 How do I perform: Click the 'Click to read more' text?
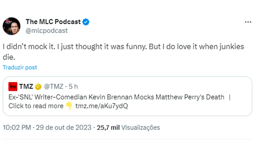coord(36,106)
